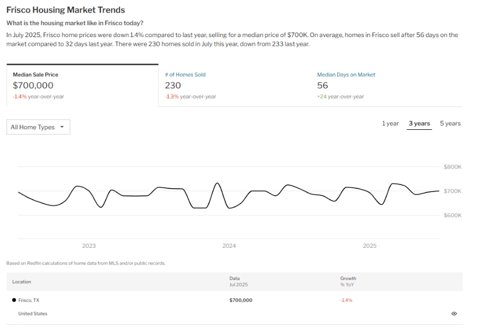The image size is (477, 329).
Task: Click the $600K price axis label
Action: (x=452, y=216)
